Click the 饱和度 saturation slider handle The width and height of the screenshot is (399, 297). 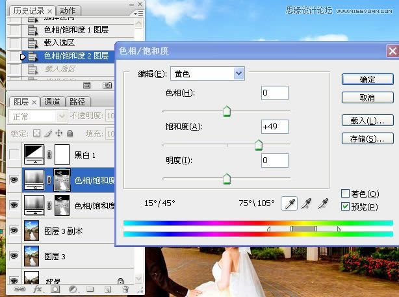pyautogui.click(x=258, y=145)
